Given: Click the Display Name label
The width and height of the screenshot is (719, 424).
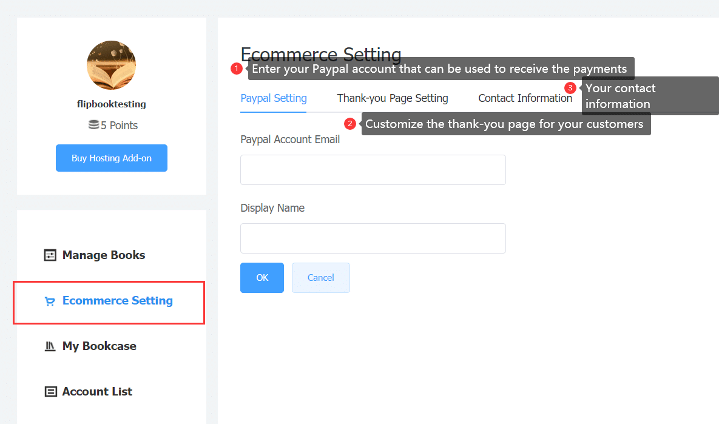Looking at the screenshot, I should (272, 208).
